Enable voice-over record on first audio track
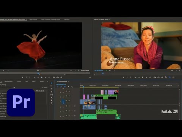182x137 pixels. 75,106
